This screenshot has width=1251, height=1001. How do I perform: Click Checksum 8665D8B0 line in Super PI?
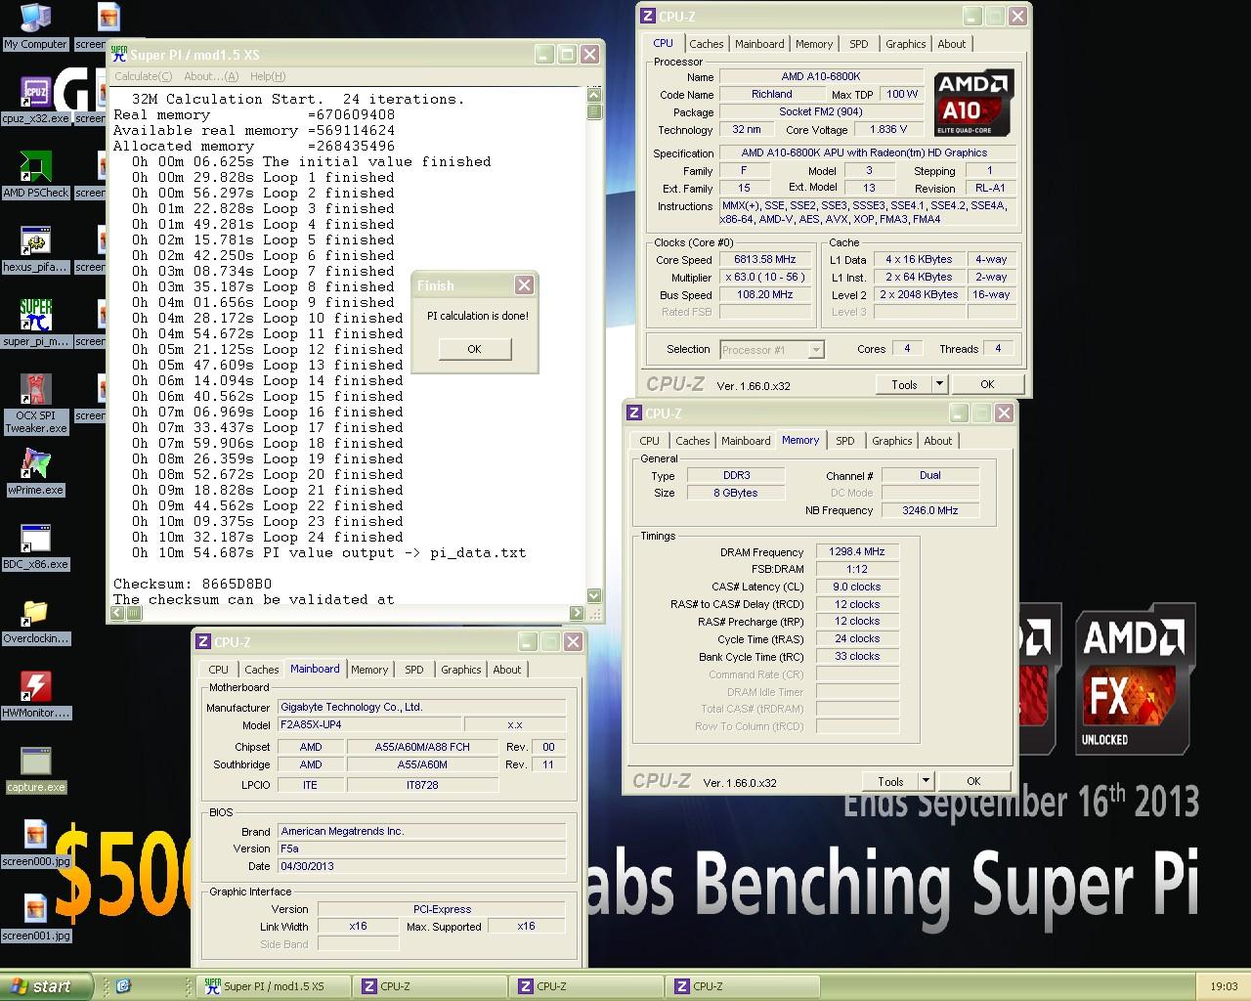tap(193, 584)
